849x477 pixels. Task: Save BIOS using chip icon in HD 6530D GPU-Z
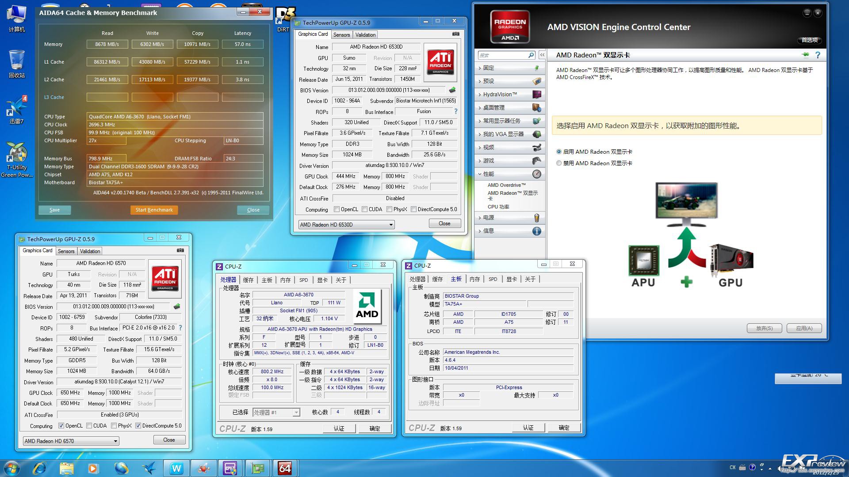(452, 90)
